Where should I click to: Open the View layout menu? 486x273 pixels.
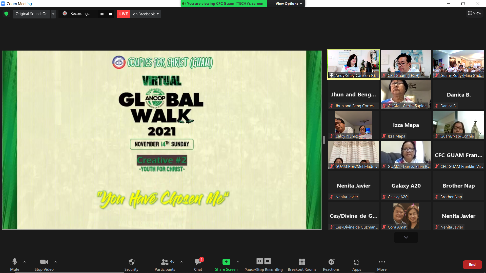point(475,13)
